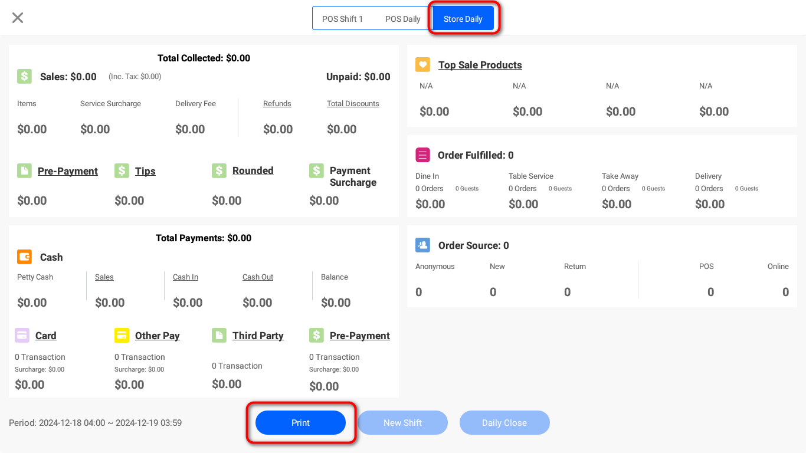
Task: Click the Top Sale Products heart icon
Action: [422, 65]
